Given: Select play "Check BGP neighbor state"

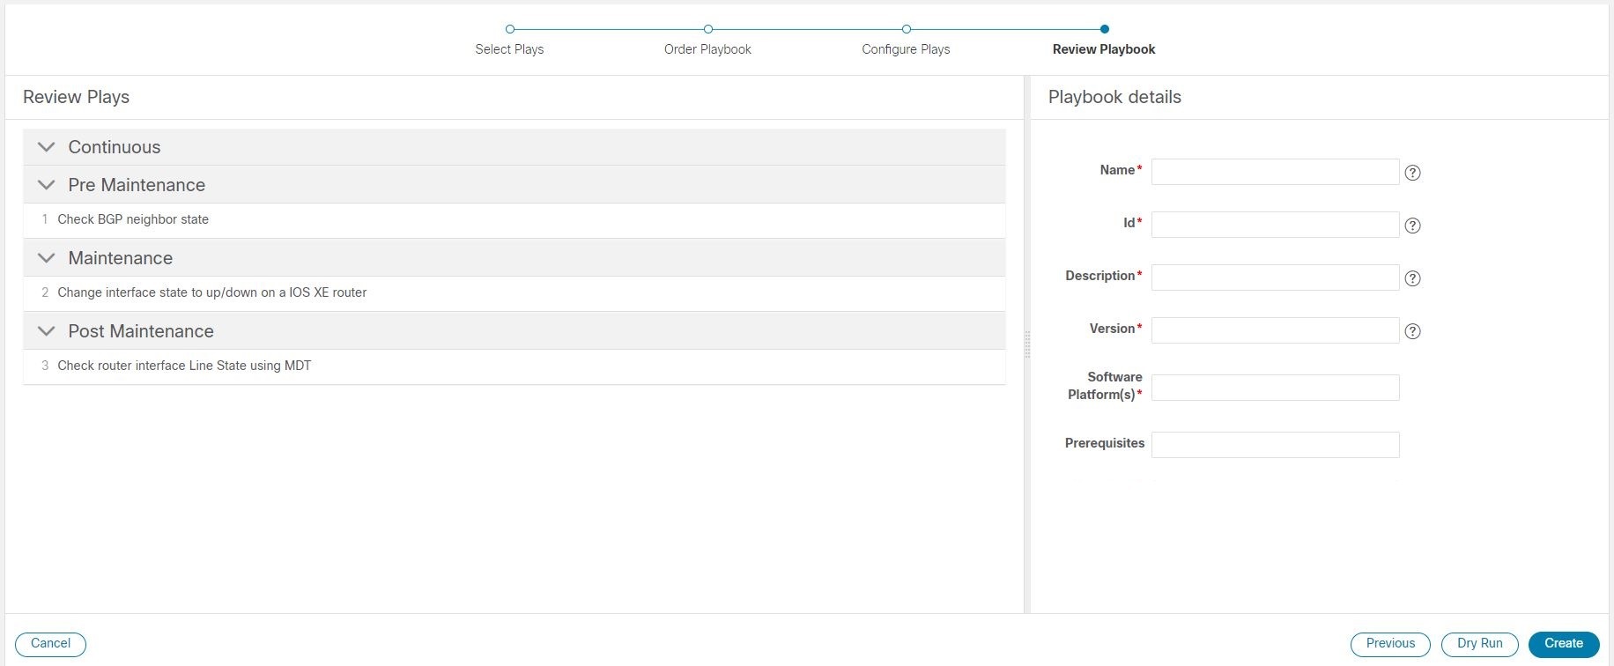Looking at the screenshot, I should click(515, 220).
